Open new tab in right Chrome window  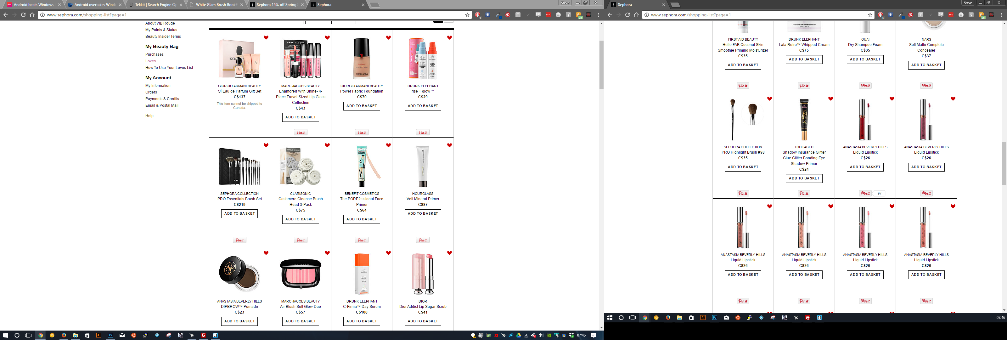click(675, 5)
